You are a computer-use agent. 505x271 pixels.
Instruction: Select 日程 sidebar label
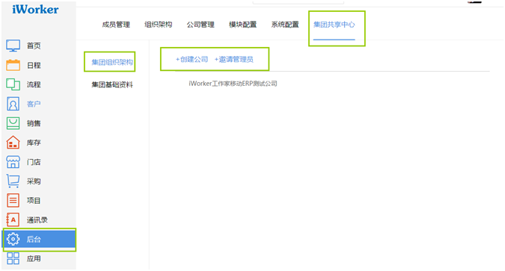(34, 65)
